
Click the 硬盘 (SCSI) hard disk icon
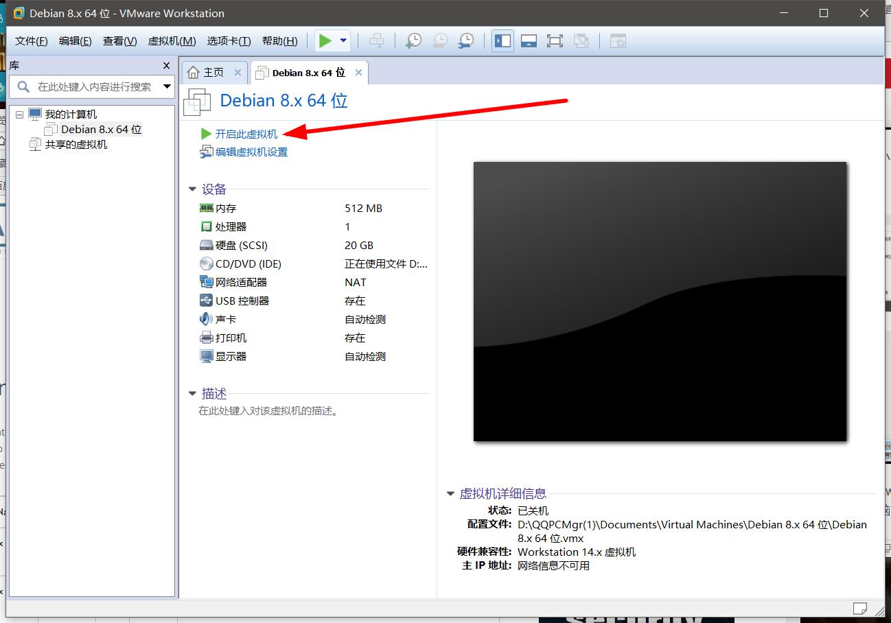click(x=206, y=245)
